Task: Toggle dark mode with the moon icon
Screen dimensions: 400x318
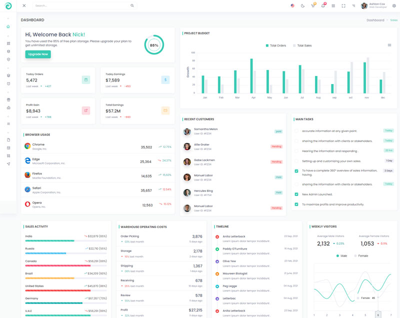Action: (x=302, y=5)
